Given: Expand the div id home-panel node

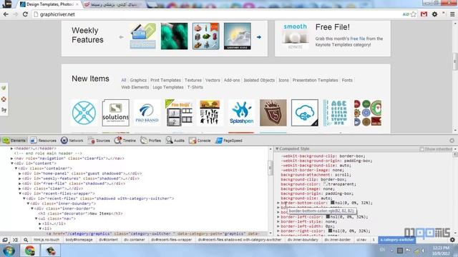Looking at the screenshot, I should pyautogui.click(x=20, y=173).
